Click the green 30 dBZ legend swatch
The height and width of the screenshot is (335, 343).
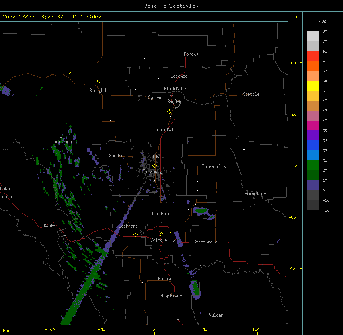313,166
